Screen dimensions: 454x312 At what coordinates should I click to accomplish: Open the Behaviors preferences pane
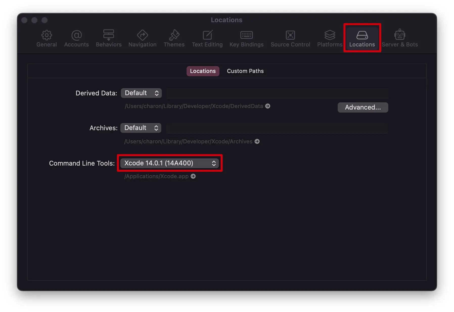pyautogui.click(x=109, y=38)
